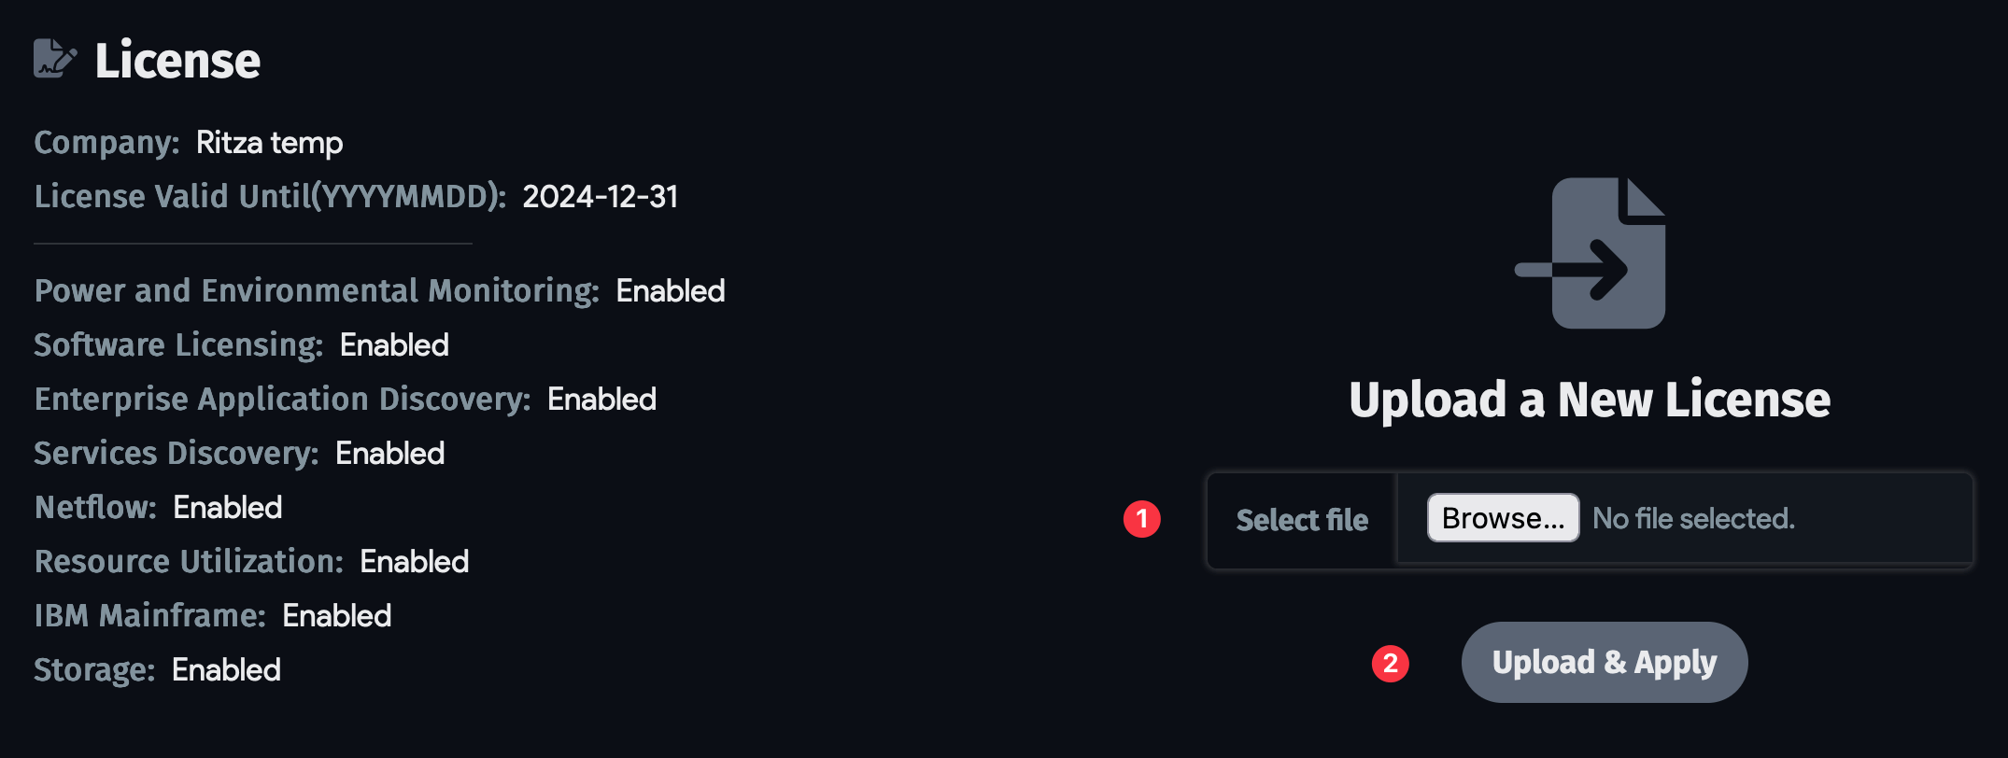Click the red numbered marker 2
2008x758 pixels.
(1391, 662)
